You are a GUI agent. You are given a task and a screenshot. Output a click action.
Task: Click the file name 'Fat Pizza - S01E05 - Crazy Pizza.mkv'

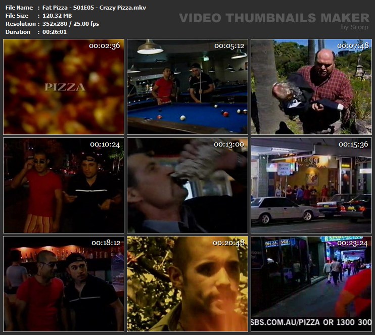(94, 8)
